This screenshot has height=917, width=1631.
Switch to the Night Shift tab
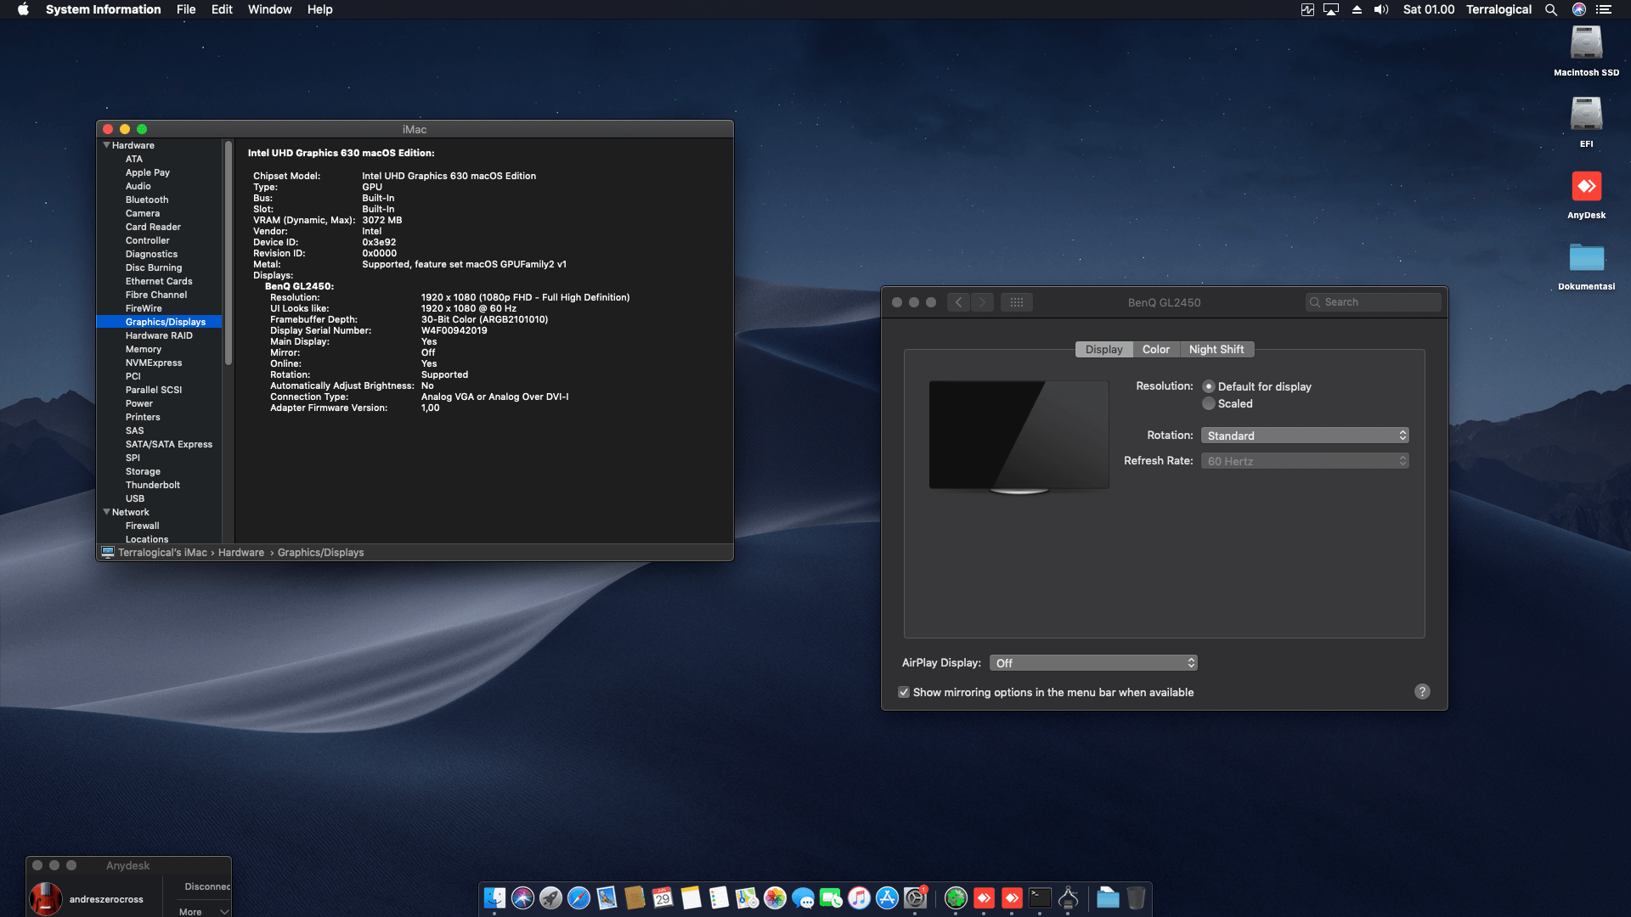point(1217,349)
